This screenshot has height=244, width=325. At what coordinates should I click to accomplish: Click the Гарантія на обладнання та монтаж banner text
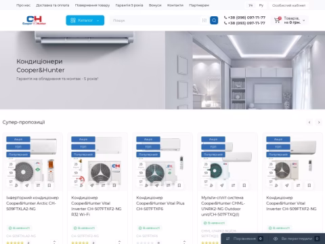(58, 79)
